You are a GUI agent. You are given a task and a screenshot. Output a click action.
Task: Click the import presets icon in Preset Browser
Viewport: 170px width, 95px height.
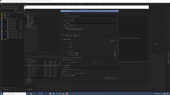(x=33, y=56)
